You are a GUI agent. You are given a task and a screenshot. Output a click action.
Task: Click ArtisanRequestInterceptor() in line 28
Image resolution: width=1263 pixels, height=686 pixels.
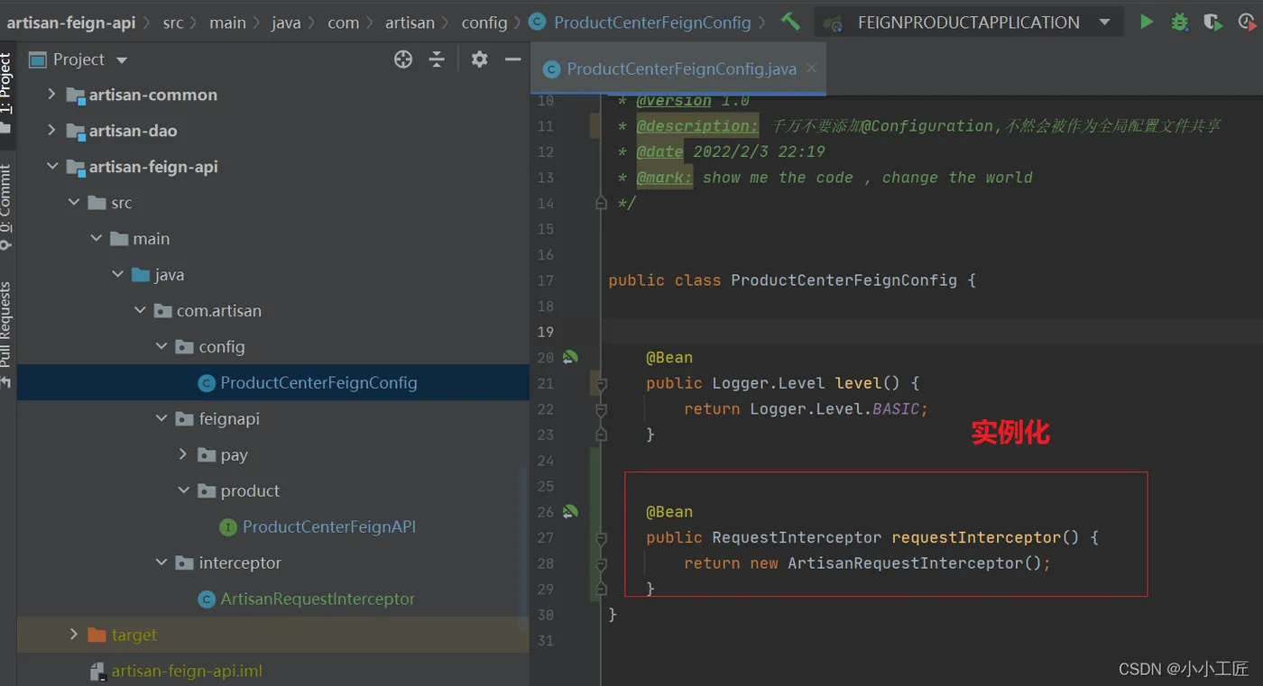pyautogui.click(x=915, y=563)
